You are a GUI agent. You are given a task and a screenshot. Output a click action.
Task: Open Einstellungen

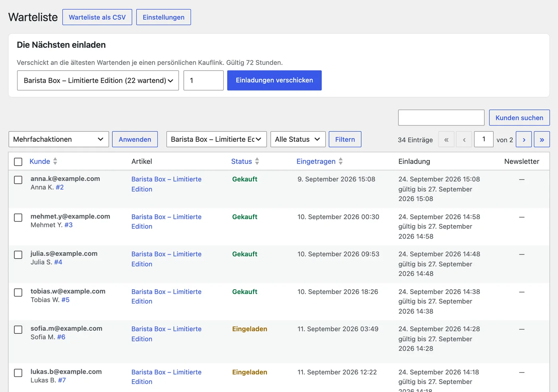pyautogui.click(x=163, y=17)
